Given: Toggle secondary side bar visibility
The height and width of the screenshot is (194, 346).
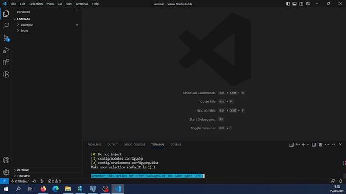Looking at the screenshot, I should point(301,4).
